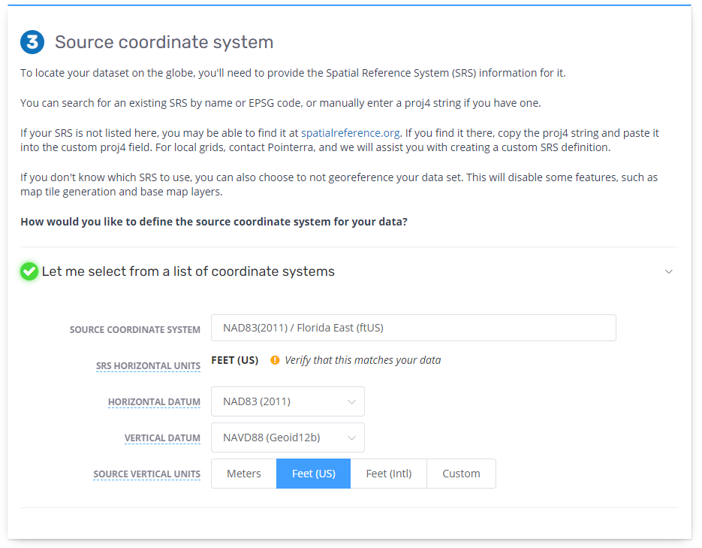This screenshot has height=548, width=702.
Task: Click the green checkmark circle icon
Action: tap(29, 271)
